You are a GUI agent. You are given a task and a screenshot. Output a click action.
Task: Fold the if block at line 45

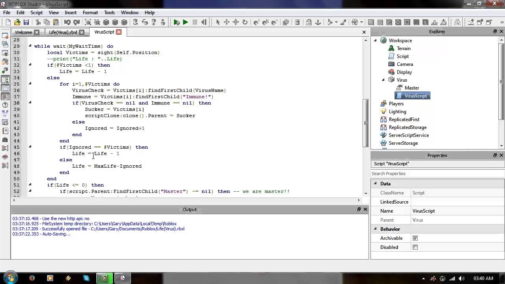[x=30, y=147]
